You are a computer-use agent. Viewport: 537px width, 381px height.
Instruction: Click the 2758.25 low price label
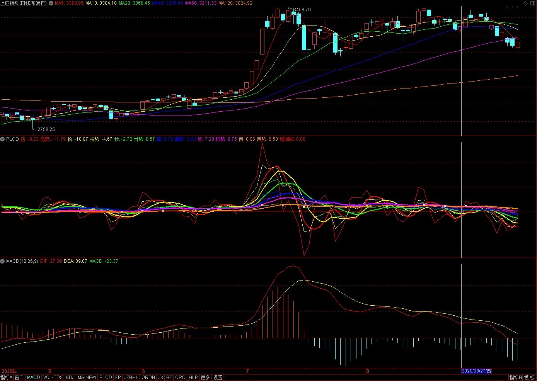[x=46, y=129]
